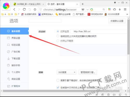This screenshot has width=130, height=97.
Task: Click the cloud sync icon
Action: tap(114, 9)
